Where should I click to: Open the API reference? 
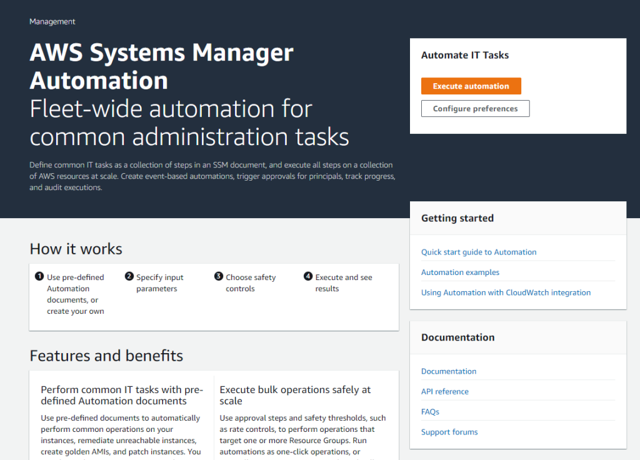(x=444, y=391)
